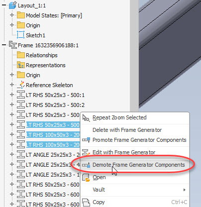Click the Open command icon
The image size is (201, 207).
[x=86, y=178]
